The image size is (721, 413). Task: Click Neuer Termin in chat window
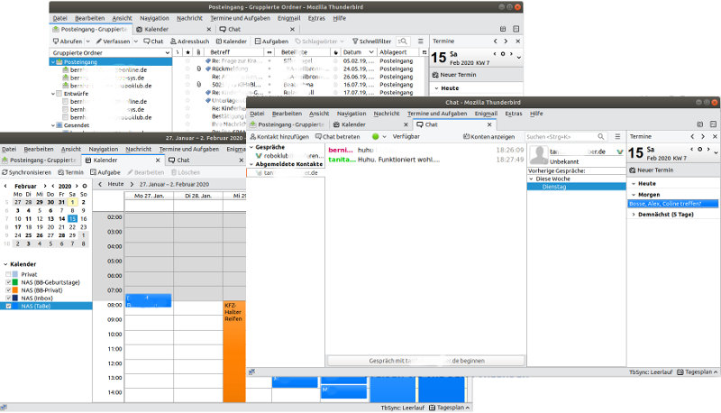click(651, 170)
